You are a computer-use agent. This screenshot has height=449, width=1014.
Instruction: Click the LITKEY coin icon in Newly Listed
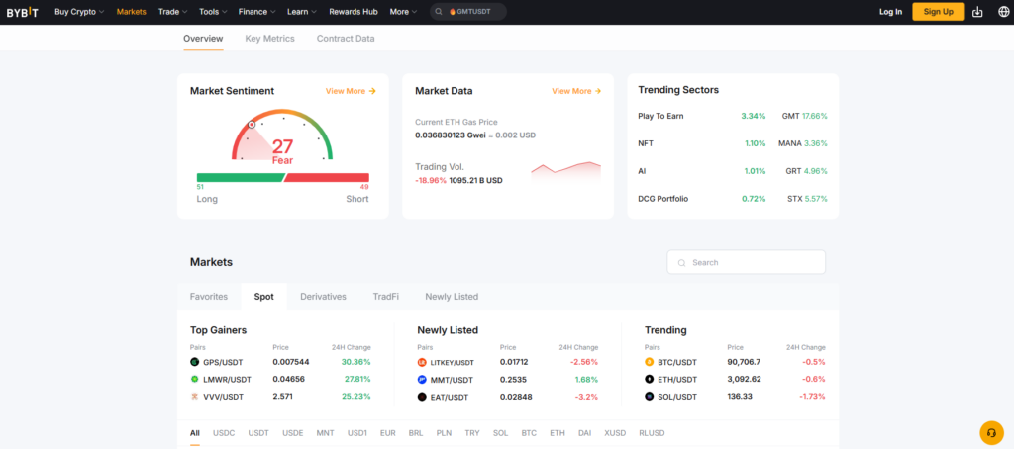(422, 362)
